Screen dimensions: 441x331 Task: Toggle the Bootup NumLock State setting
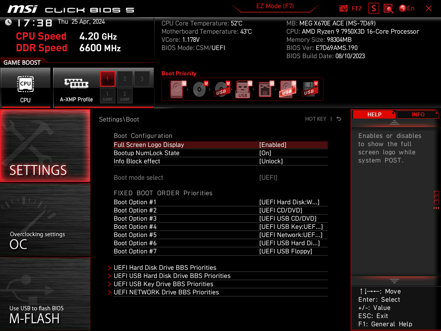pyautogui.click(x=220, y=153)
